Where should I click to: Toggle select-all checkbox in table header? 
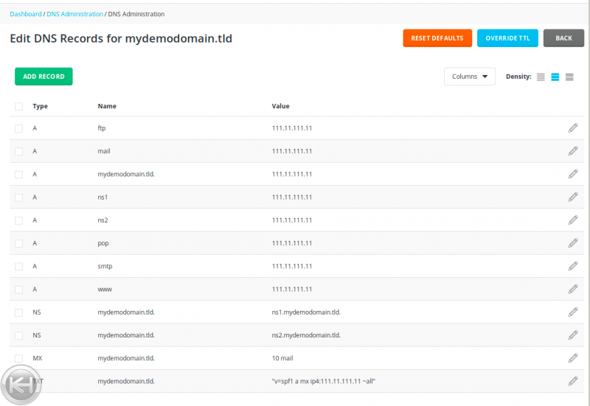coord(19,106)
